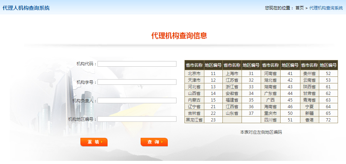346x164 pixels.
Task: Select the 机构地区编号 input field
Action: 137,119
